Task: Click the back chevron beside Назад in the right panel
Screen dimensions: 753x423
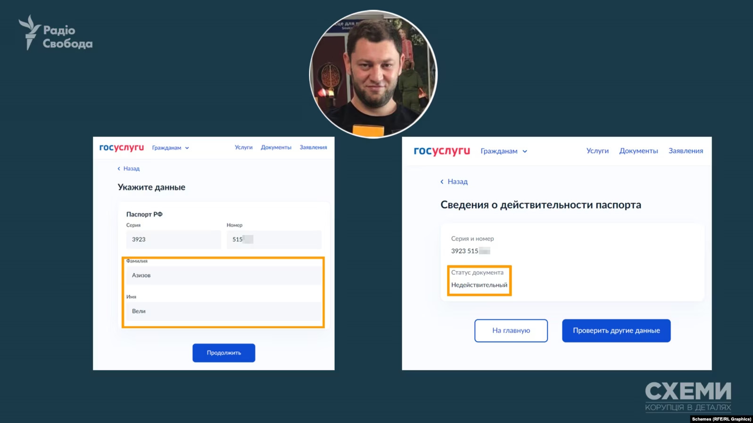Action: [x=442, y=182]
